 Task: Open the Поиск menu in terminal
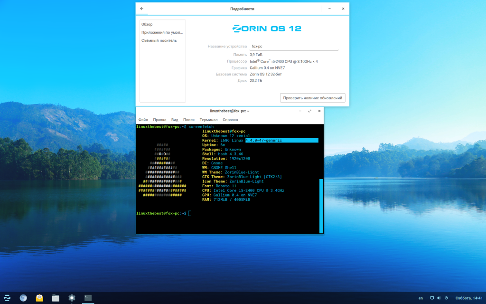189,120
